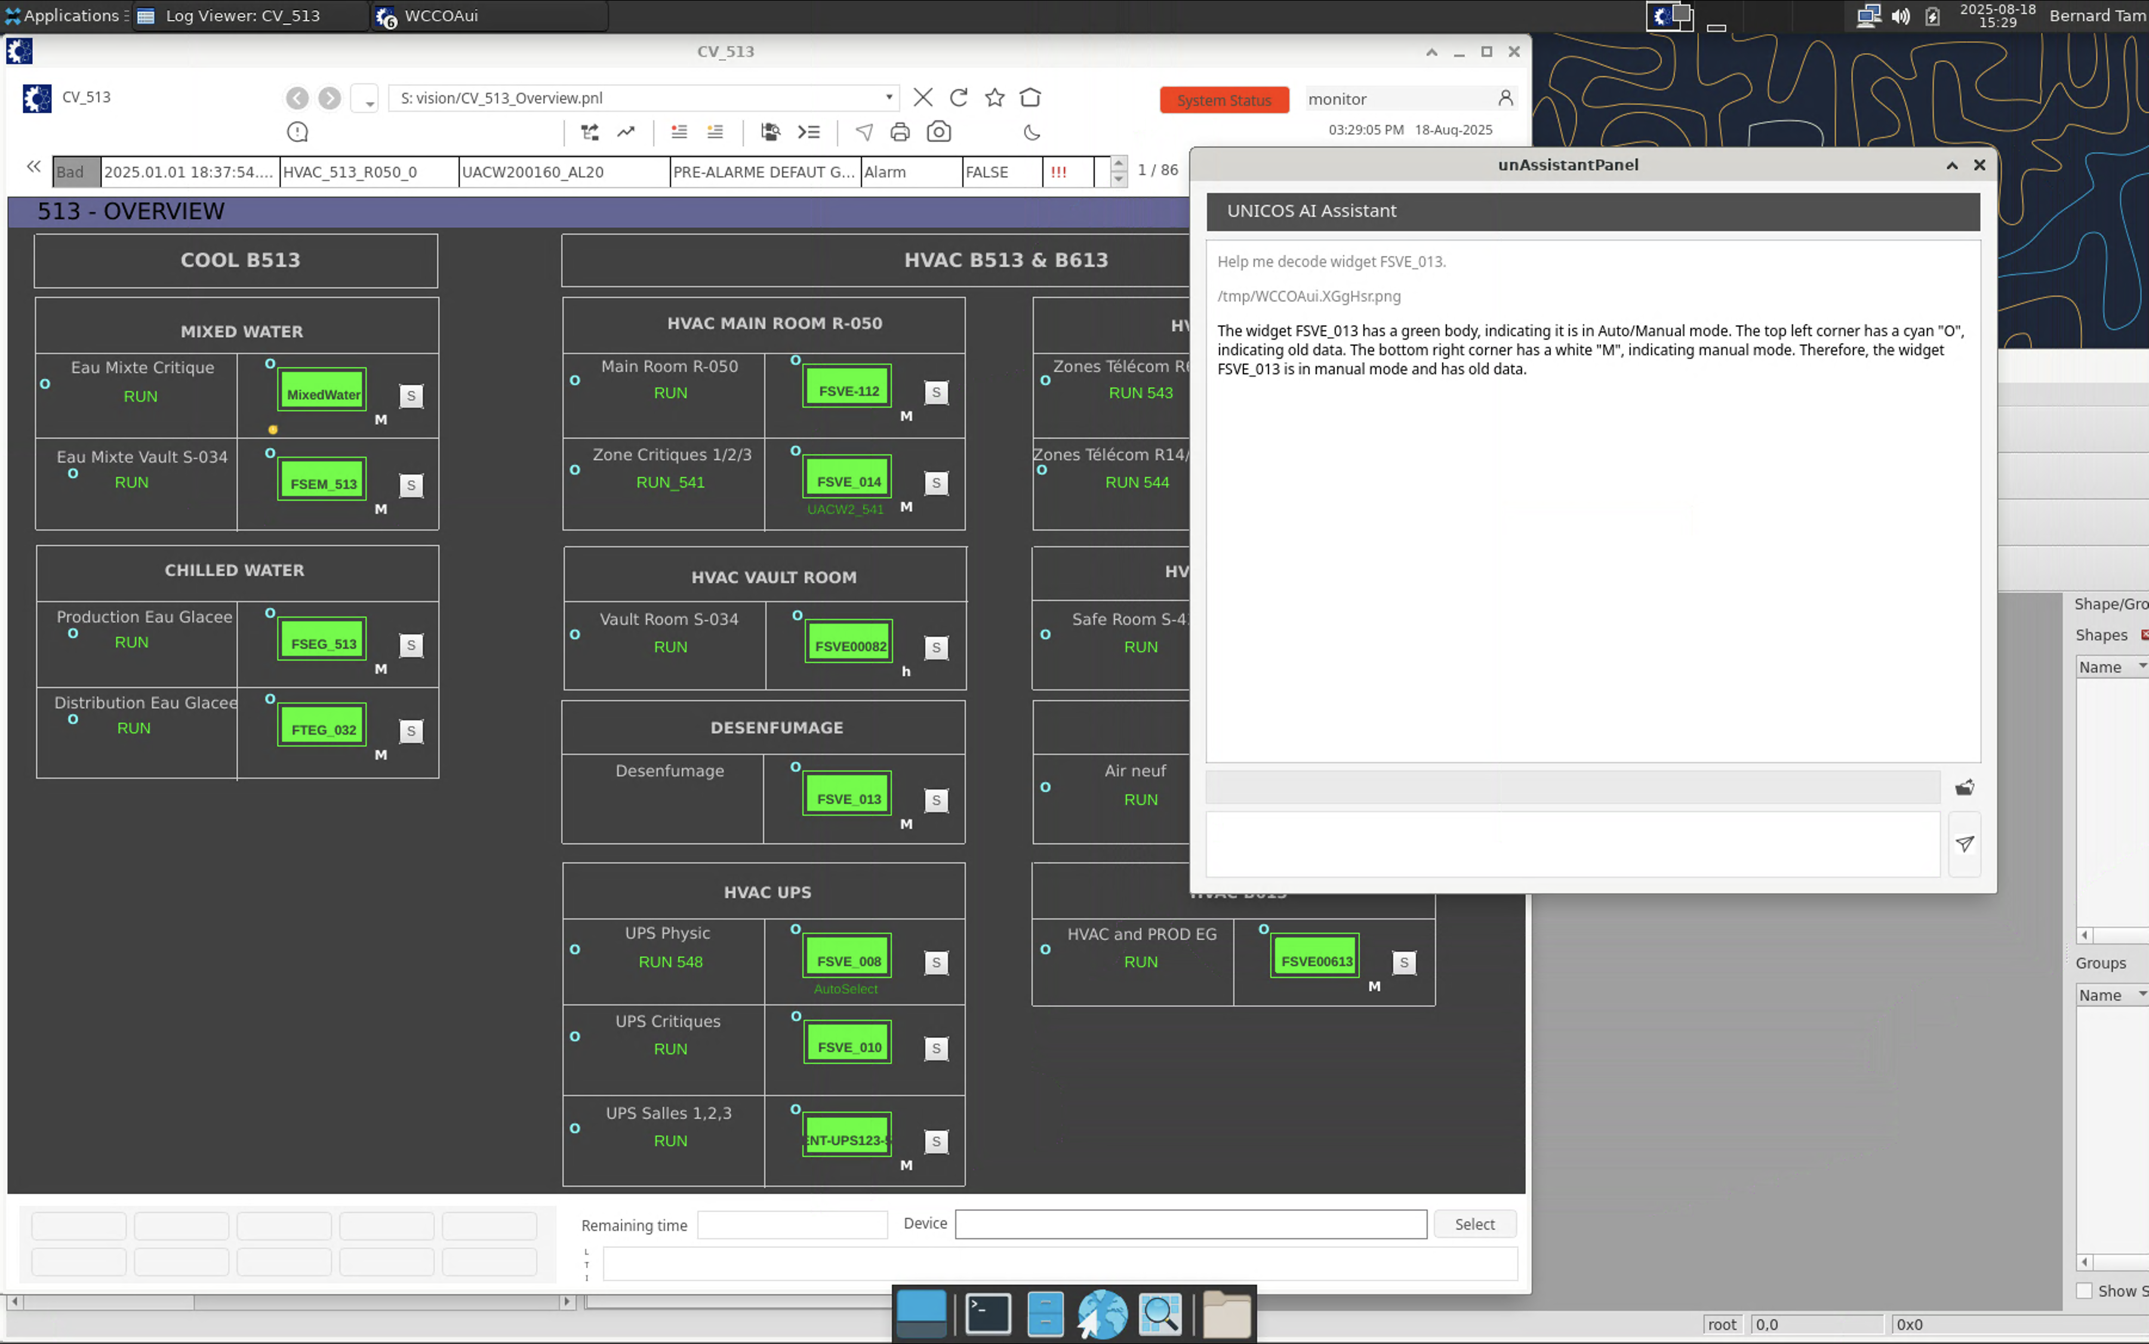
Task: Toggle the S button beside FSVE-112
Action: click(935, 392)
